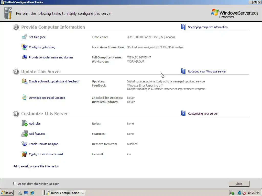Click the Add features icon
This screenshot has width=262, height=196.
coord(24,133)
